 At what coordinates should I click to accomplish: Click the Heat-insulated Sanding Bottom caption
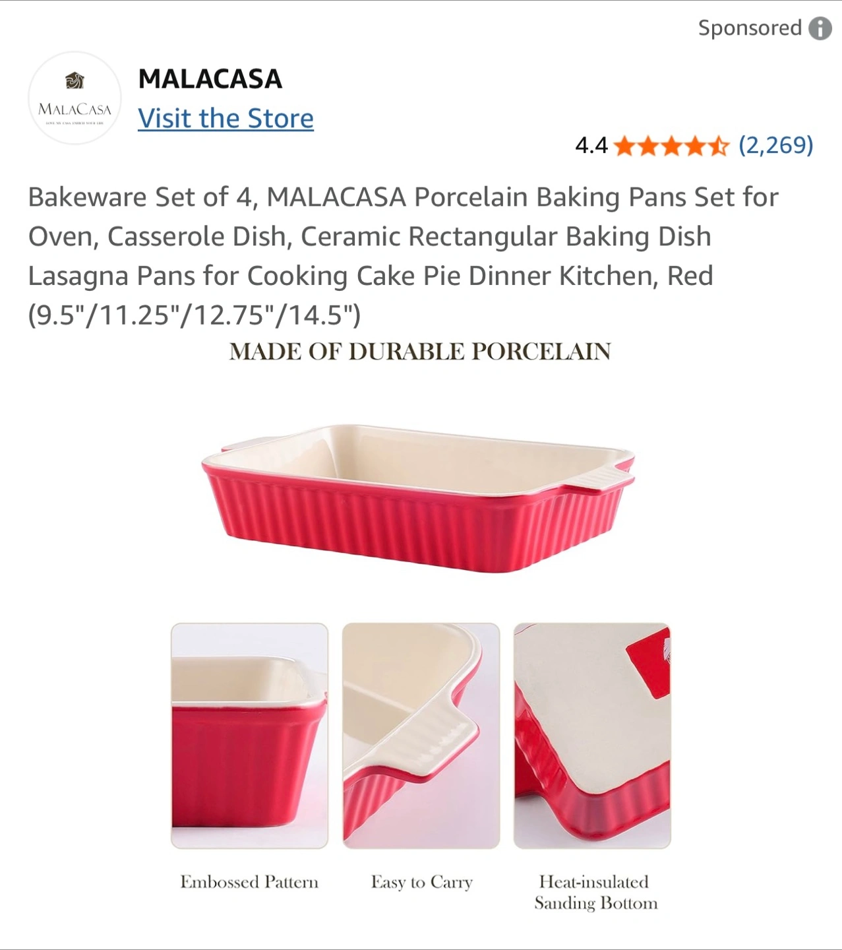[596, 892]
